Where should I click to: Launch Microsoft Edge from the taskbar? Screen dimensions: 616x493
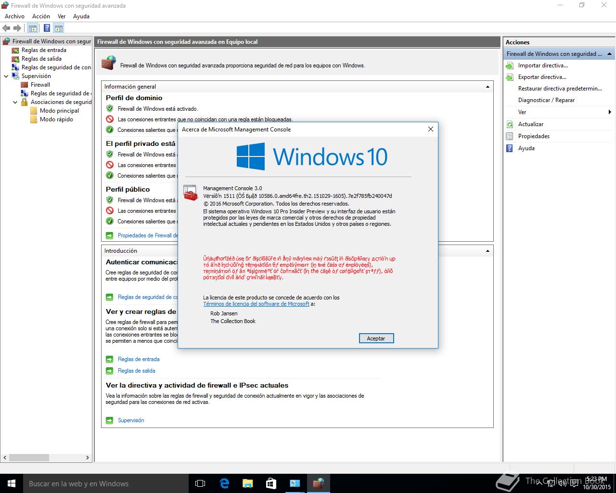224,483
